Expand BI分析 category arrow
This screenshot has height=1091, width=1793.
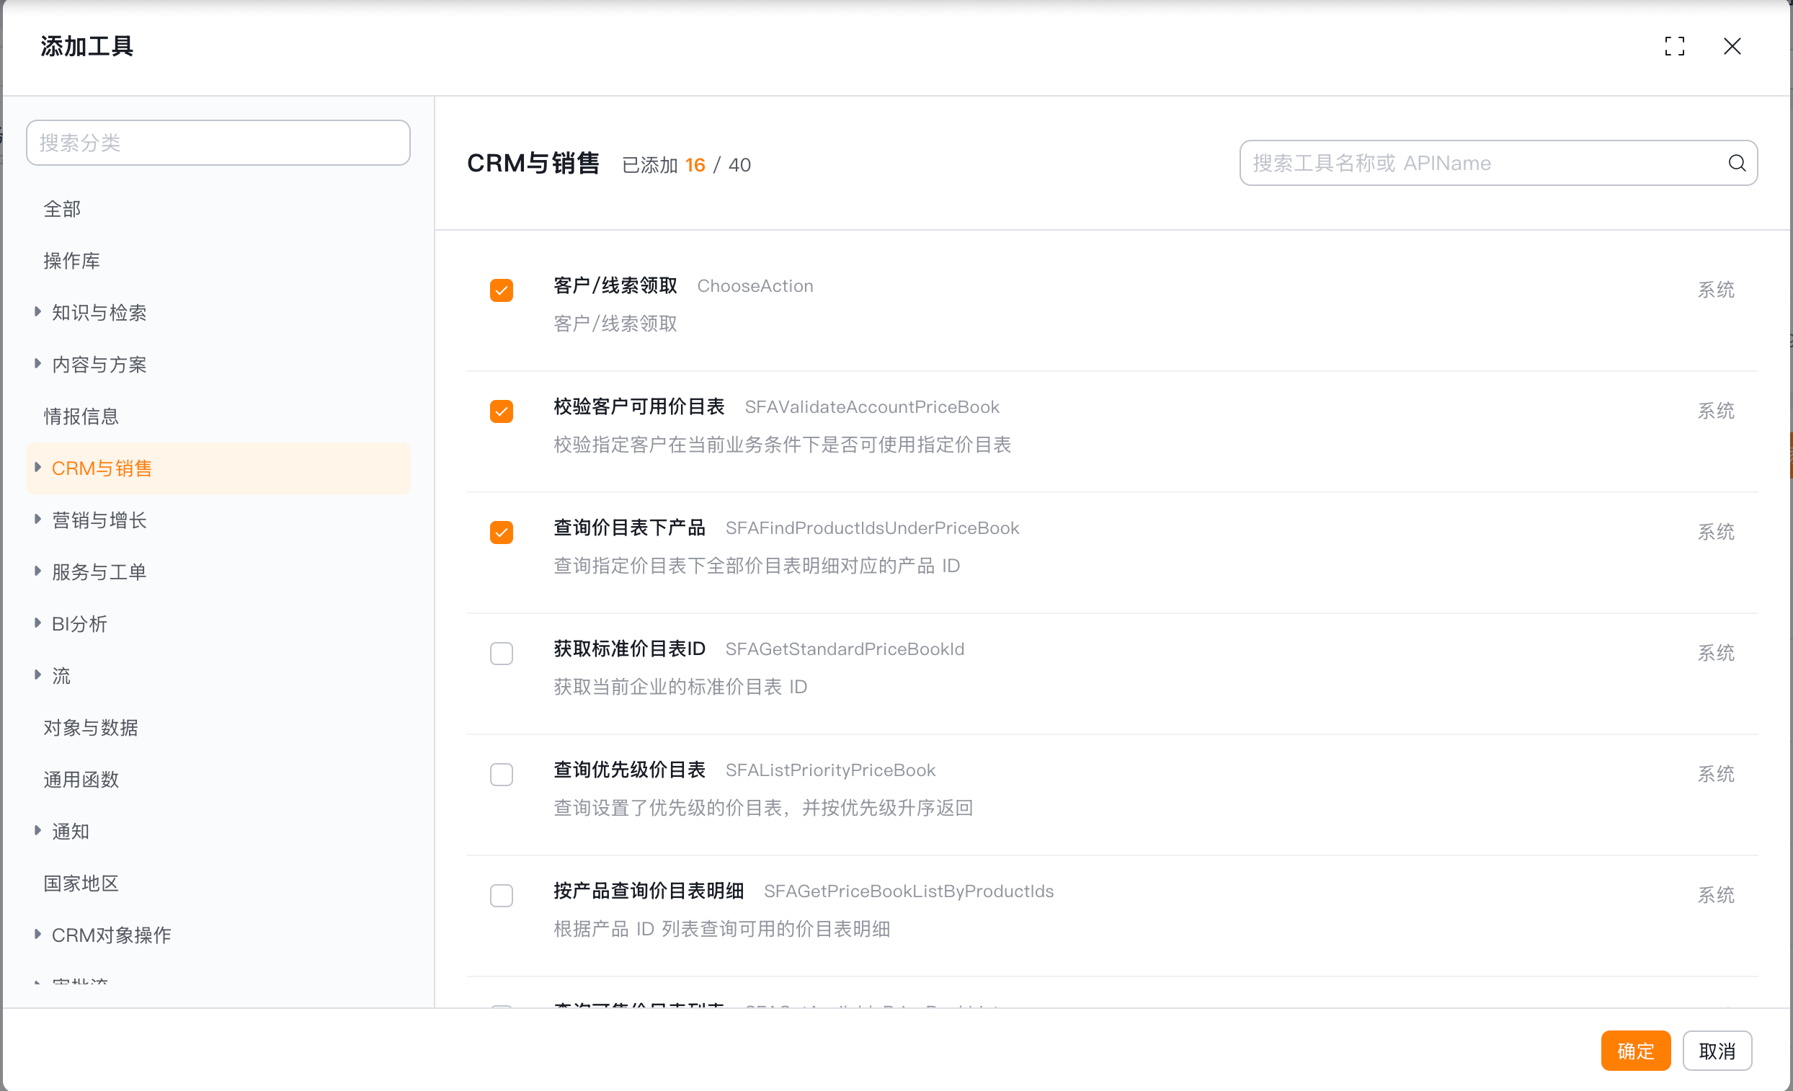point(38,623)
